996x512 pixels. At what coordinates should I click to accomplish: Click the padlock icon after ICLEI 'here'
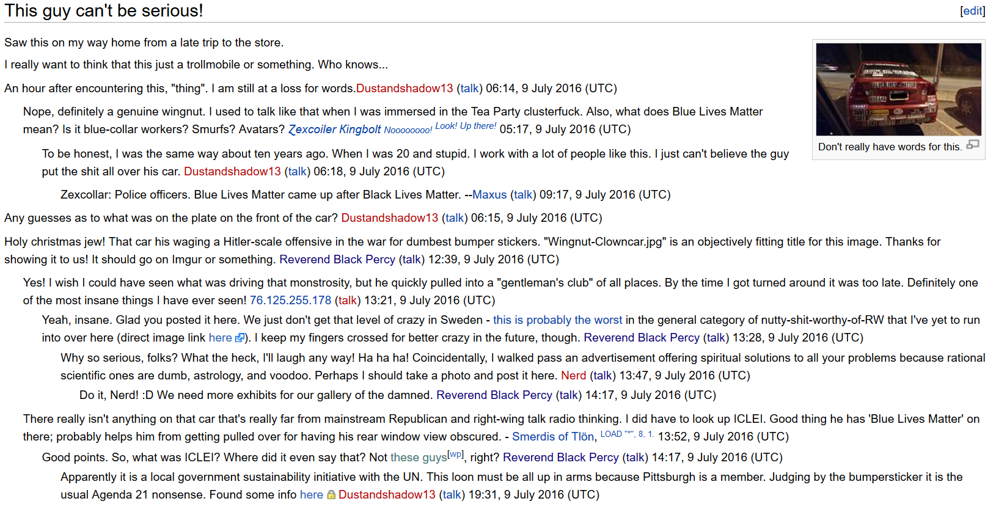(331, 495)
